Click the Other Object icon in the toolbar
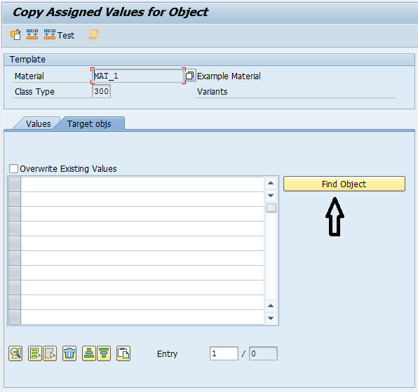Viewport: 418px width, 392px height. click(x=15, y=34)
